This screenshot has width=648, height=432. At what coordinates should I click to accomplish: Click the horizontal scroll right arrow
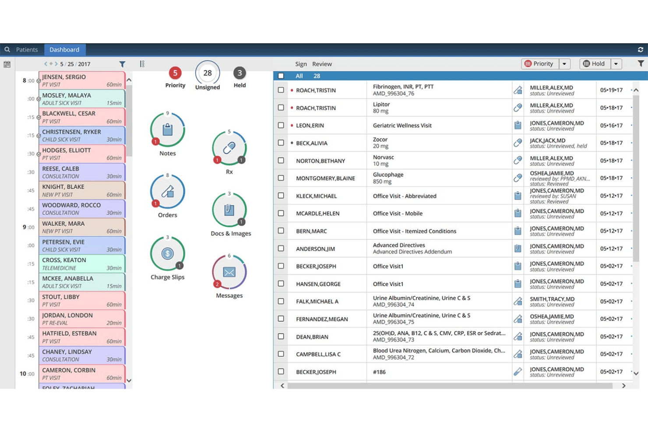[623, 386]
